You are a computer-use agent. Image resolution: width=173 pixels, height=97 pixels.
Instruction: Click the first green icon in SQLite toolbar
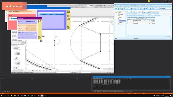click(x=116, y=9)
